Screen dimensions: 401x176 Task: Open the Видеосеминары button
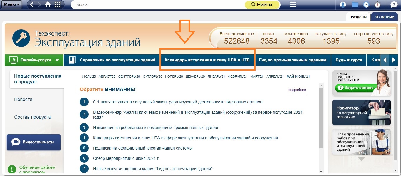[34, 142]
